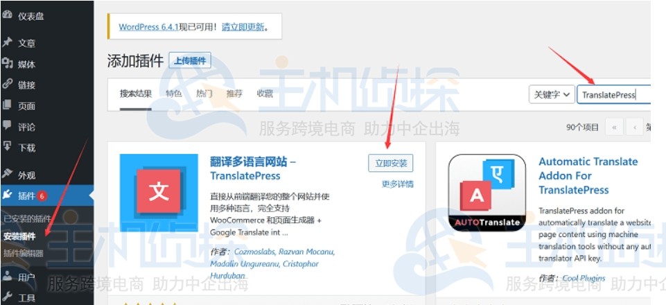Select the Links chain icon
666x305 pixels.
tap(7, 84)
